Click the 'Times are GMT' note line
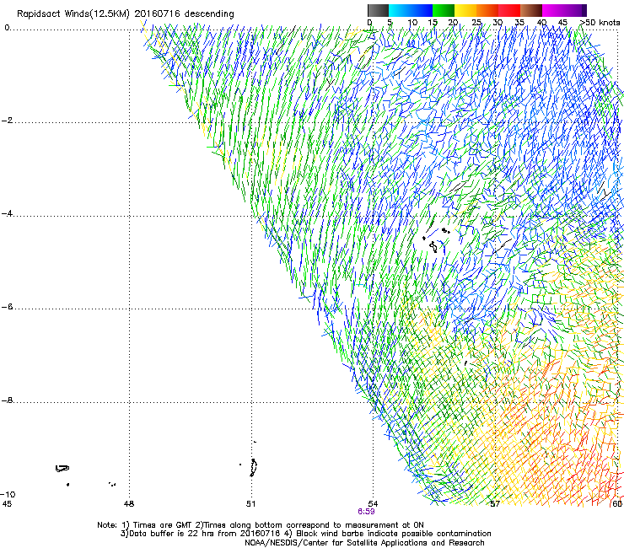The image size is (624, 548). click(x=261, y=525)
